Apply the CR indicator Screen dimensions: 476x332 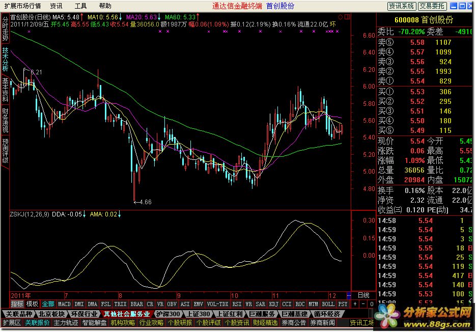(x=150, y=304)
